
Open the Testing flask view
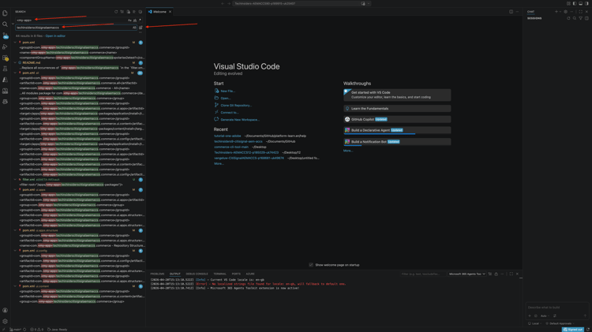click(5, 69)
